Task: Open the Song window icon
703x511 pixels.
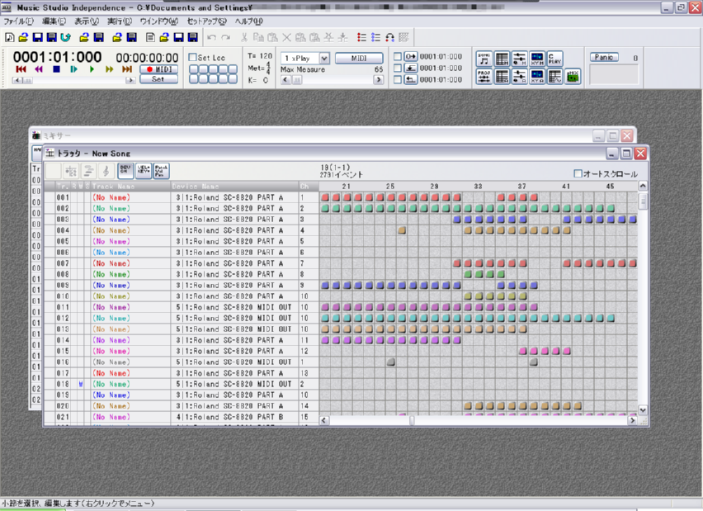Action: point(484,59)
